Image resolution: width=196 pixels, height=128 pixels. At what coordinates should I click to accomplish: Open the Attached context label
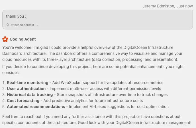[x=22, y=25]
